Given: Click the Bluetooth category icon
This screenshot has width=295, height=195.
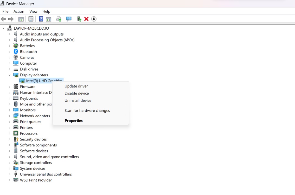Looking at the screenshot, I should coord(16,52).
